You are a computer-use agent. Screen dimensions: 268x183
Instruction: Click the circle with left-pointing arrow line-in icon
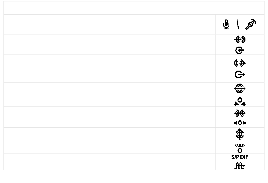(240, 50)
